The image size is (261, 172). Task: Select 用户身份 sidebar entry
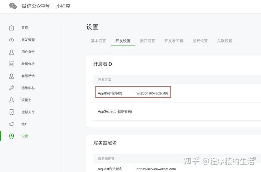tap(28, 52)
